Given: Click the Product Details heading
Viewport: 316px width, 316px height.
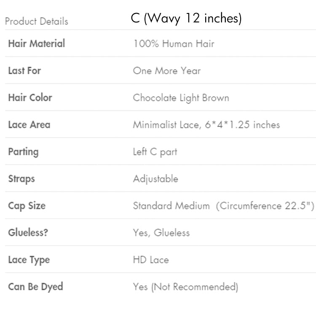Looking at the screenshot, I should tap(36, 21).
